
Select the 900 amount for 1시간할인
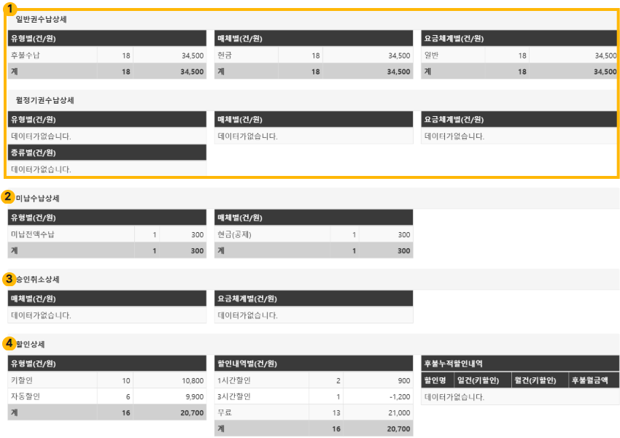click(x=404, y=380)
